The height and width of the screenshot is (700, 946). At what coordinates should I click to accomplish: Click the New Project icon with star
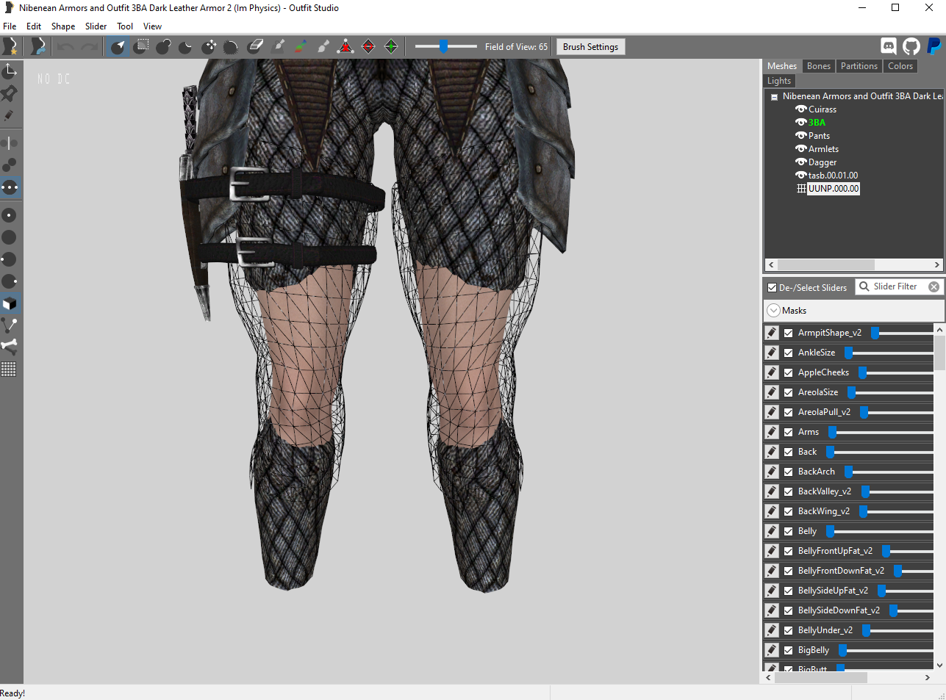click(10, 46)
